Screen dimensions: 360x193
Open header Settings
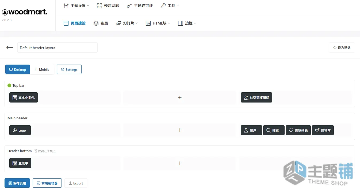click(x=69, y=69)
